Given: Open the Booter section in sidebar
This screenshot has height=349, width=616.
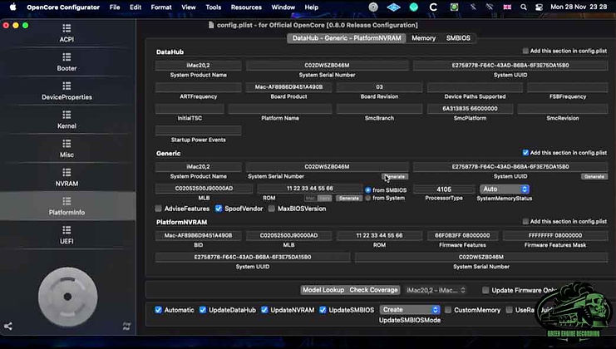Looking at the screenshot, I should [x=67, y=62].
